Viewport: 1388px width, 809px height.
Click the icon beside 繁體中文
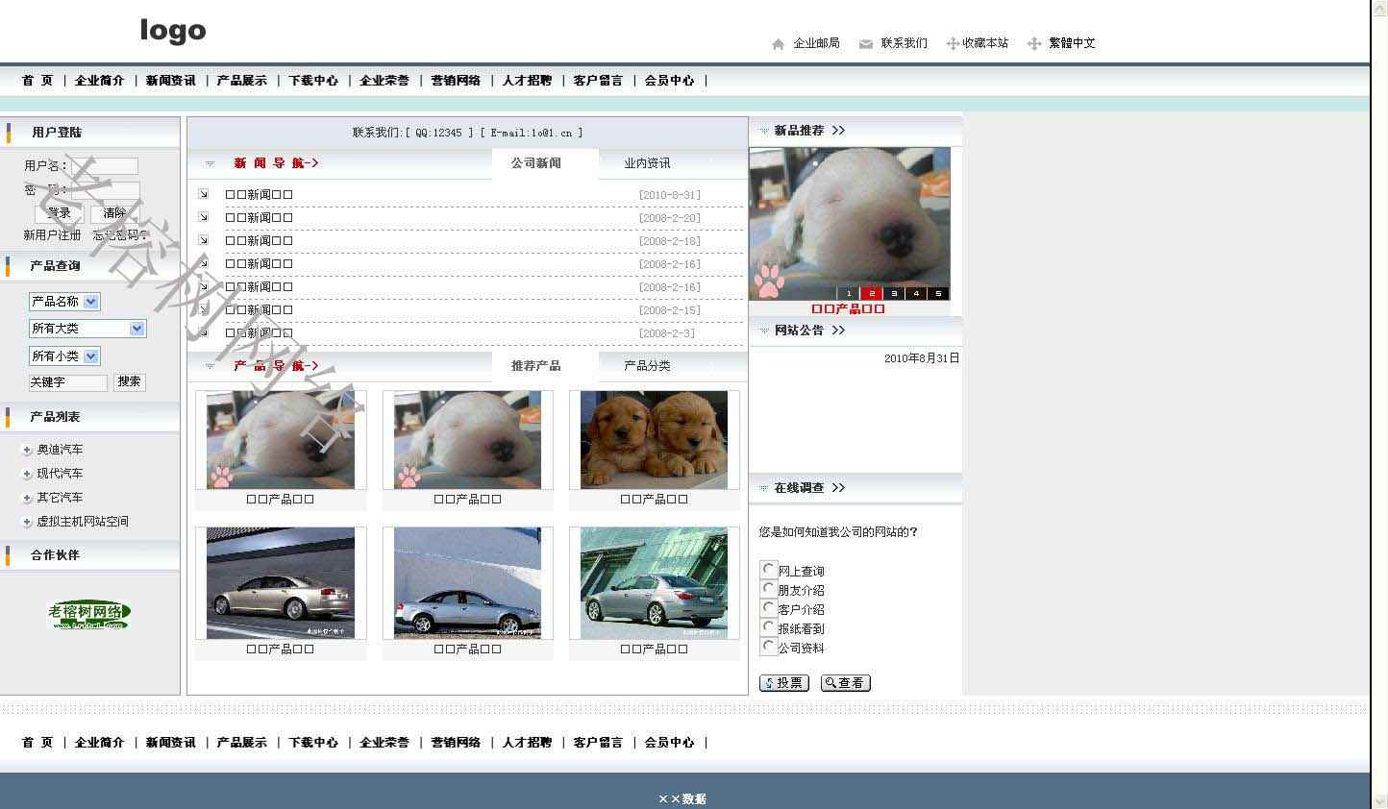coord(1034,43)
